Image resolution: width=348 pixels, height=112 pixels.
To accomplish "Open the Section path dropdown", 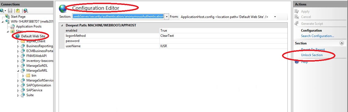I will click(167, 17).
